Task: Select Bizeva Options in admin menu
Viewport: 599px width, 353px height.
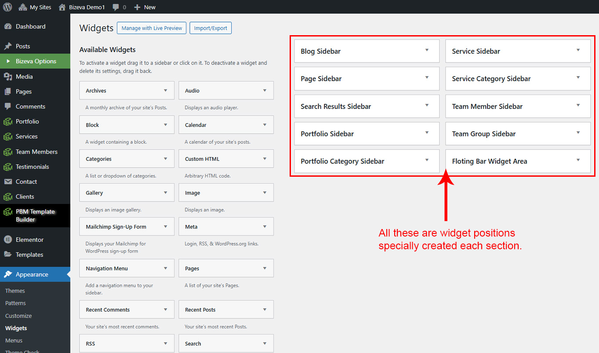Action: tap(36, 61)
